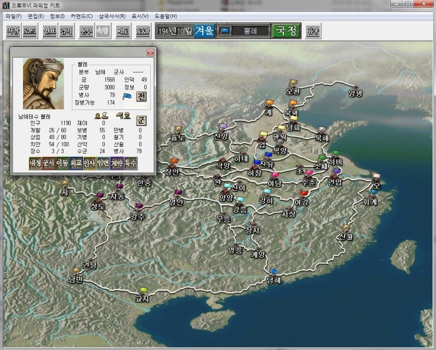Viewport: 436px width, 350px height.
Task: Click the 본부 headquarters toolbar button
Action: (x=86, y=31)
